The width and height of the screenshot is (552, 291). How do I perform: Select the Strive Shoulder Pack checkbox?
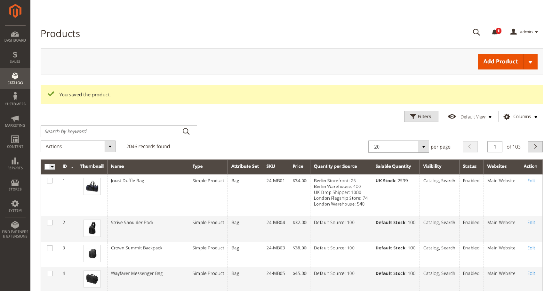(50, 223)
